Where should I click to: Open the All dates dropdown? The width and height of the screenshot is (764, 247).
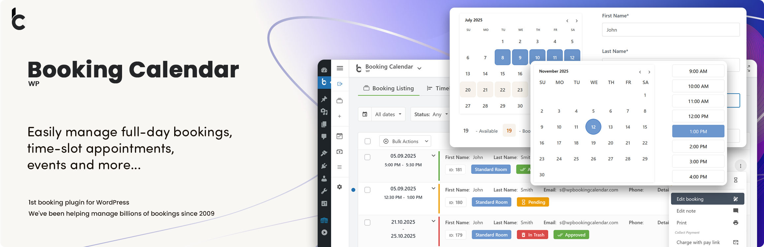388,114
